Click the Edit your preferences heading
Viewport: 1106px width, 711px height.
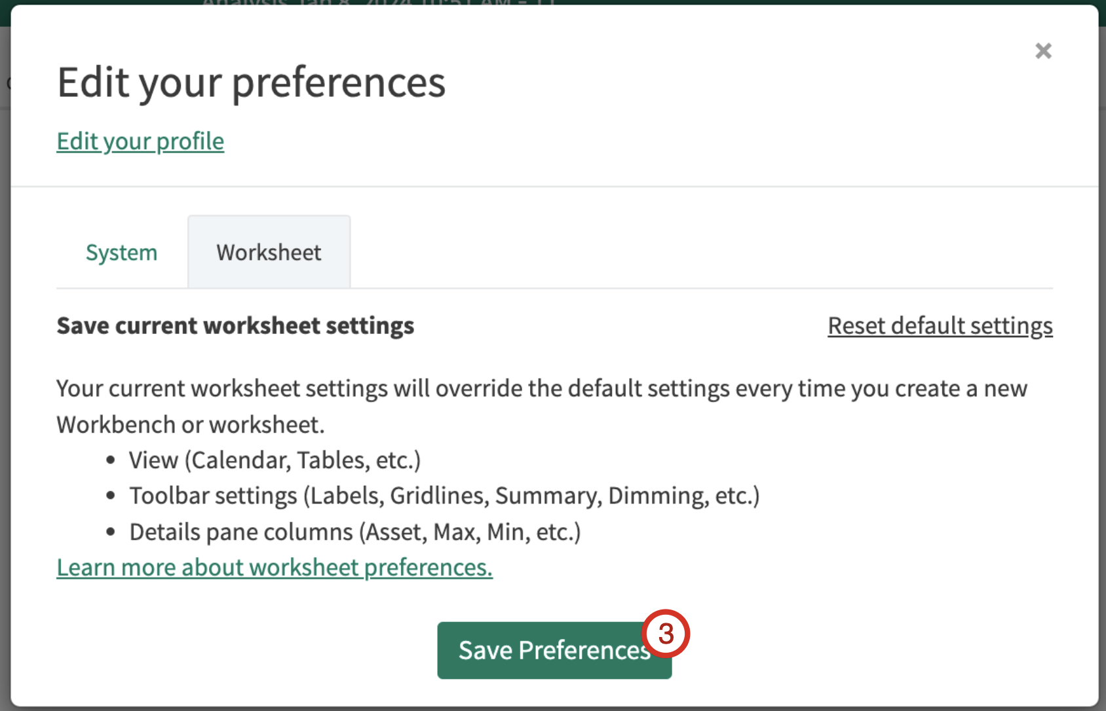pos(251,82)
